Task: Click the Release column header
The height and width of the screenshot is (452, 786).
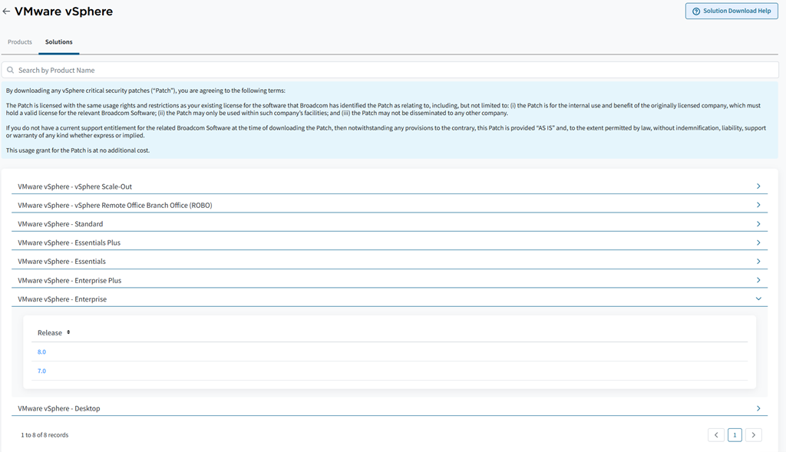Action: pos(50,333)
